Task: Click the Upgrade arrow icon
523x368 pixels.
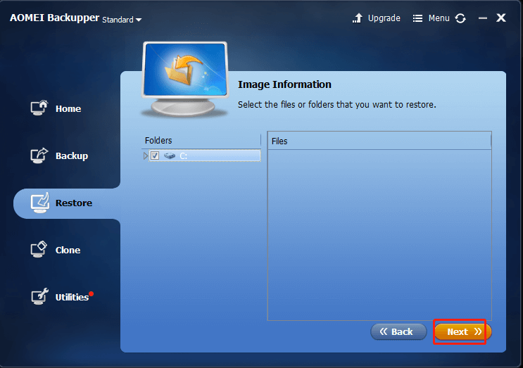Action: (358, 18)
